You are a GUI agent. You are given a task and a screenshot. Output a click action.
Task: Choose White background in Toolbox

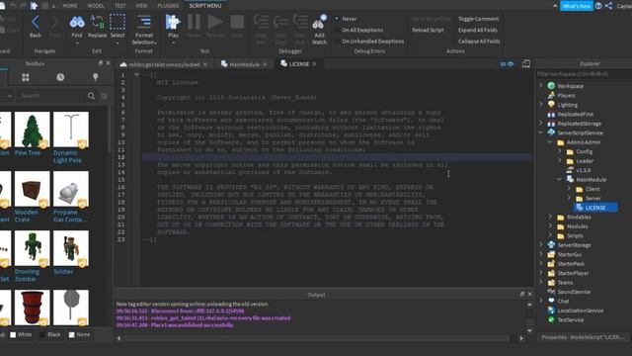click(21, 334)
